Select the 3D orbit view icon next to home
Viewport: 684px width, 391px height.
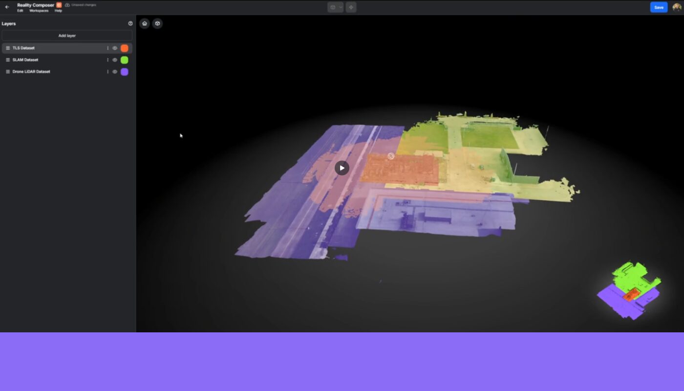(x=157, y=23)
